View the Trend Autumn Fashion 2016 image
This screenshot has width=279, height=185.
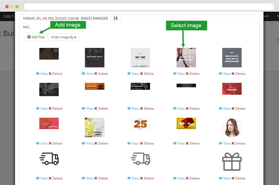(179, 74)
